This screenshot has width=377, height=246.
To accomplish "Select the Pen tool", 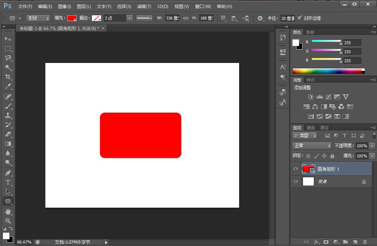I will click(x=8, y=173).
